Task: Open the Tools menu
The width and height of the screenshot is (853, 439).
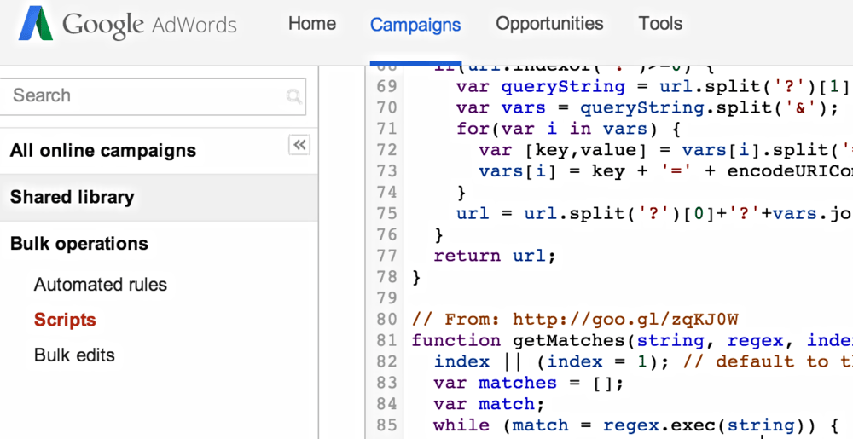Action: tap(660, 24)
